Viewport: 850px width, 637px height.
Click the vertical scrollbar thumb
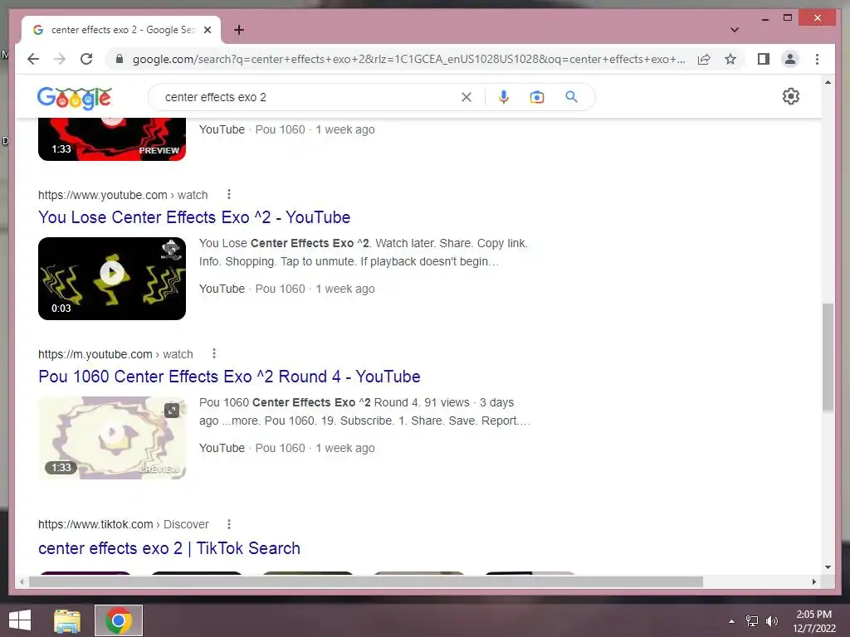(828, 357)
